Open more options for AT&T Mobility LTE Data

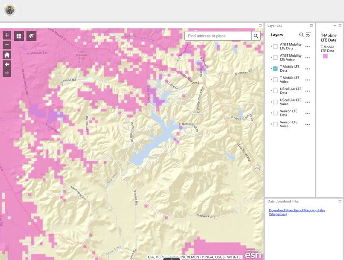click(x=307, y=47)
